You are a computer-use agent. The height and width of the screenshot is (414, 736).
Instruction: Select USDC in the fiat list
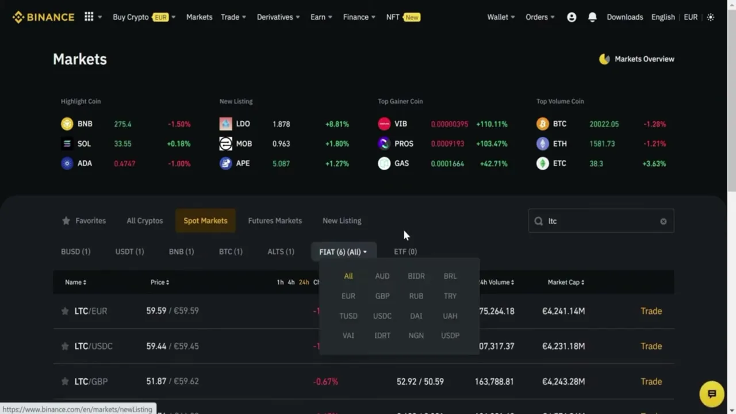(x=382, y=316)
